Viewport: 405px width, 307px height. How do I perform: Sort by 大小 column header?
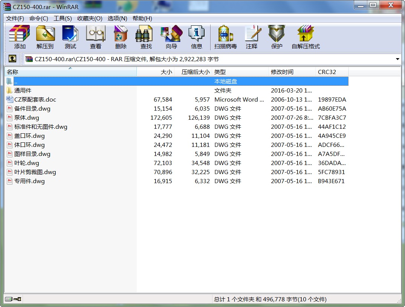coord(156,72)
